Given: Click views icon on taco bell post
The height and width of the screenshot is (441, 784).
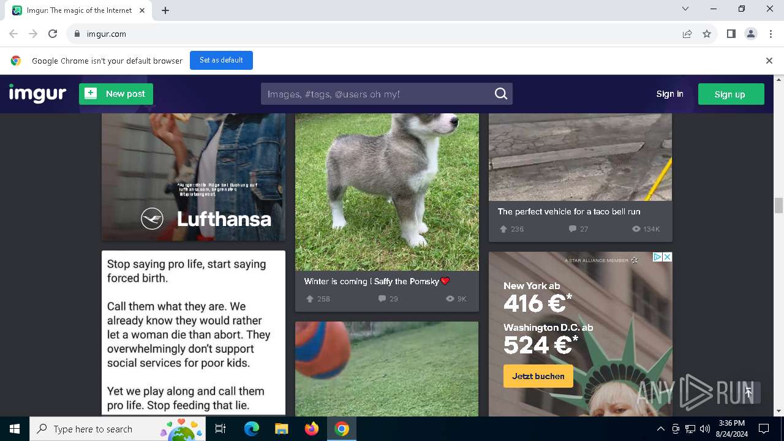Looking at the screenshot, I should coord(636,229).
